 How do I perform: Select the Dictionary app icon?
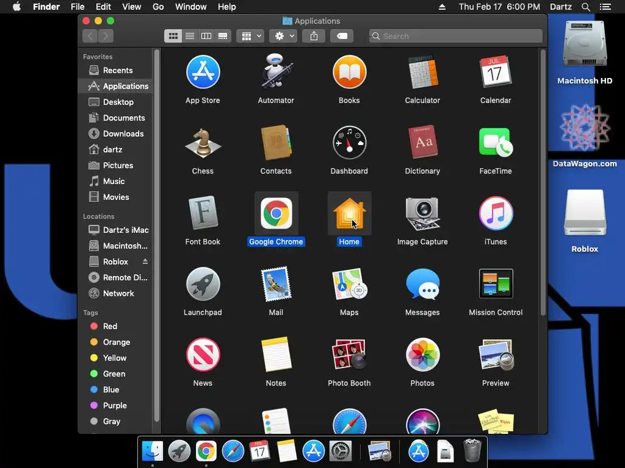tap(422, 143)
